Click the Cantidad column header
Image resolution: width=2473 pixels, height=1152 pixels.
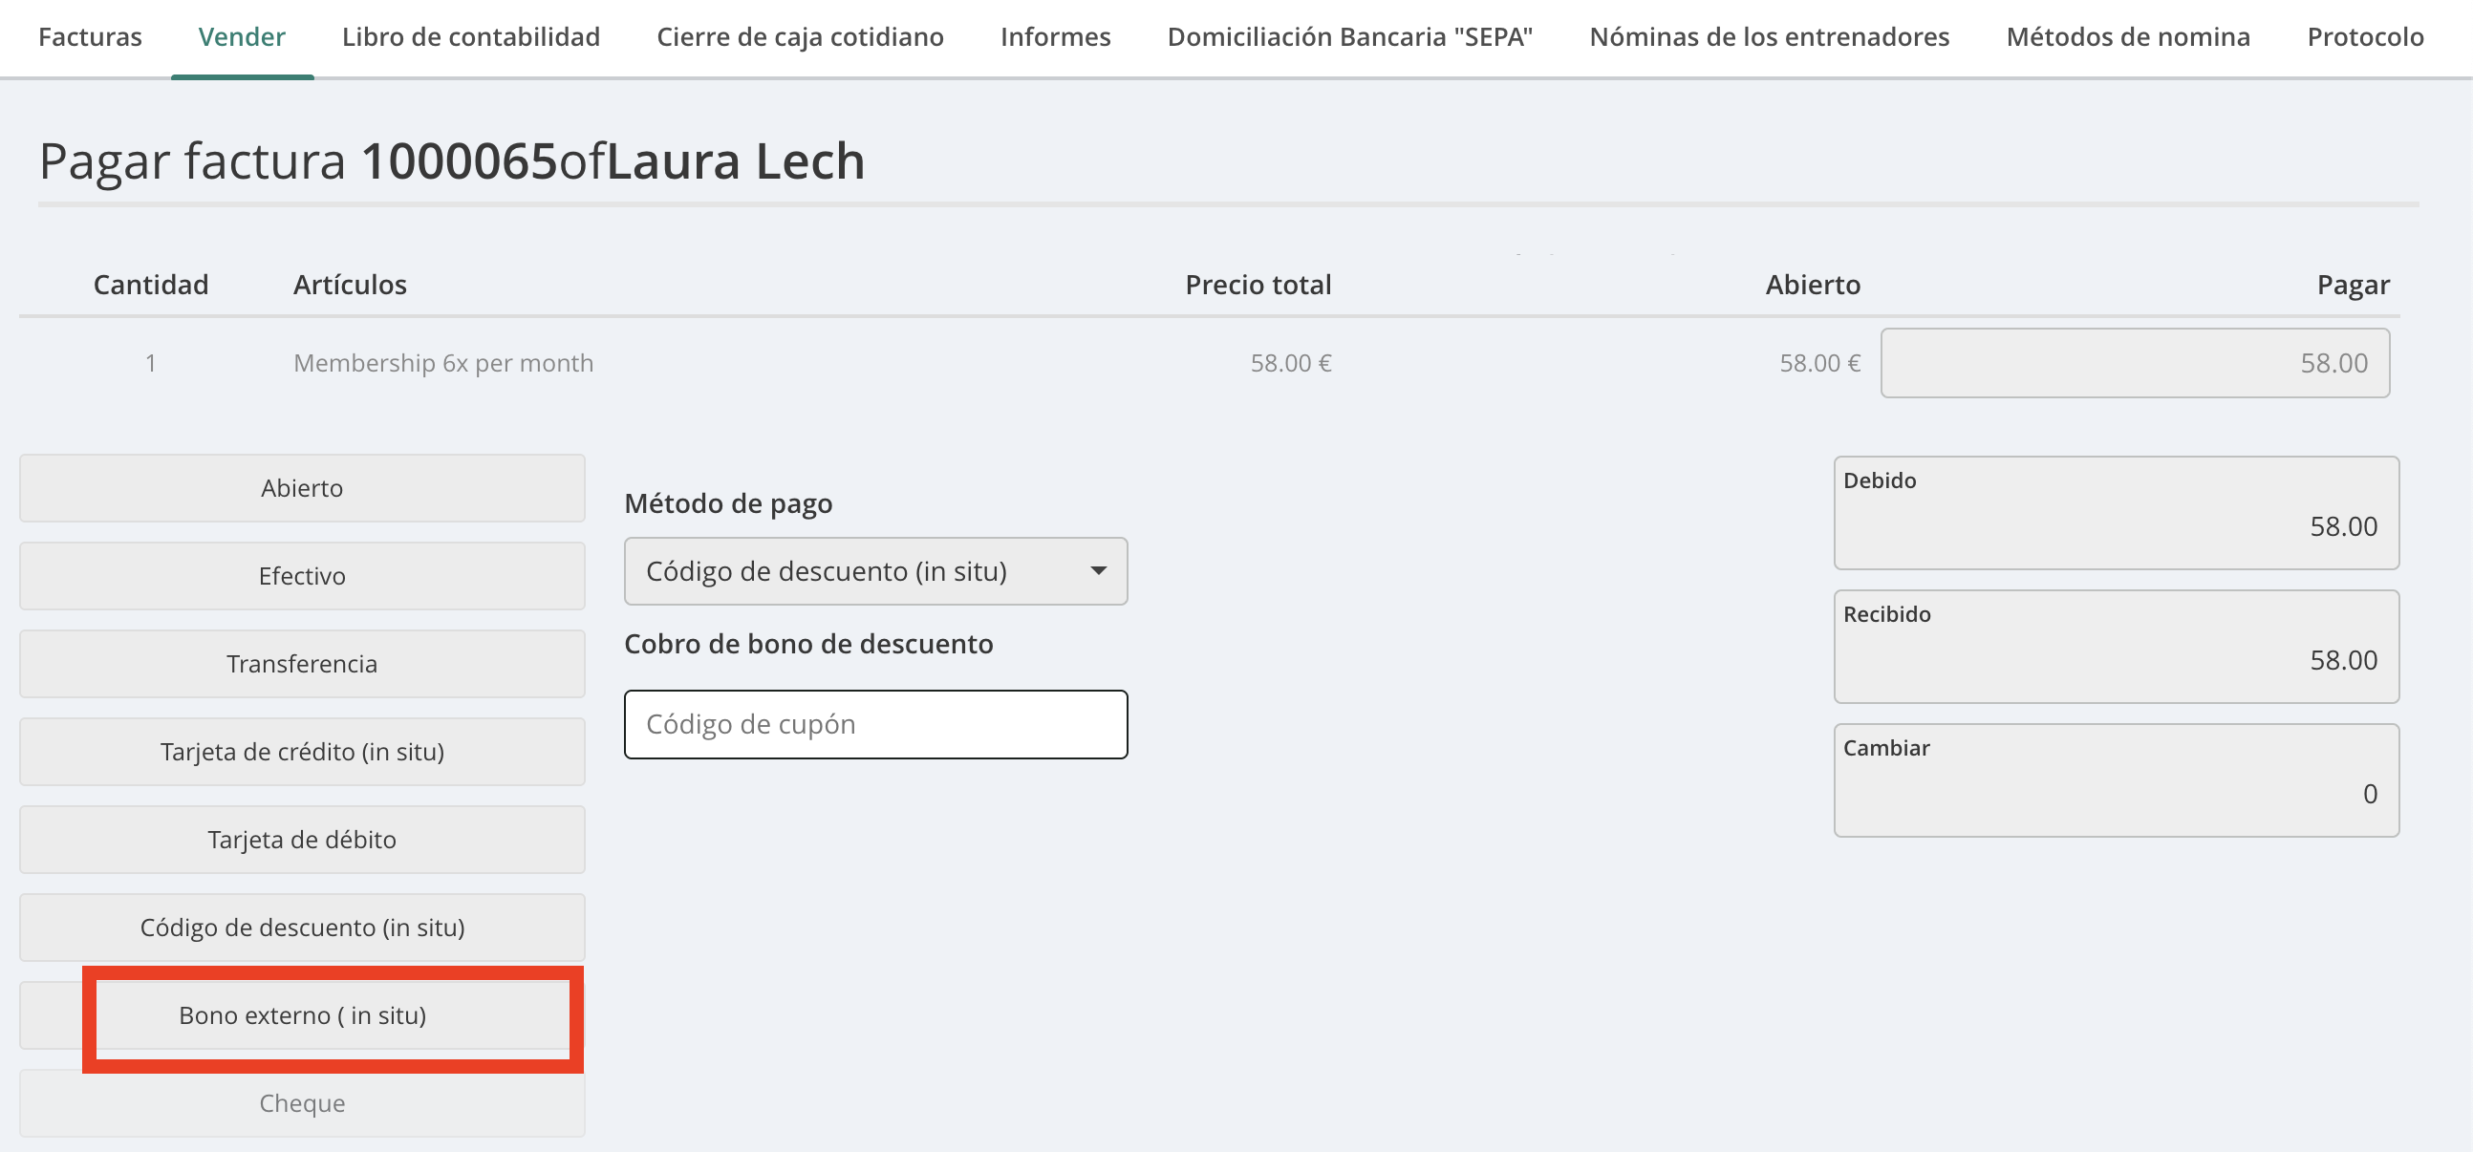click(151, 284)
